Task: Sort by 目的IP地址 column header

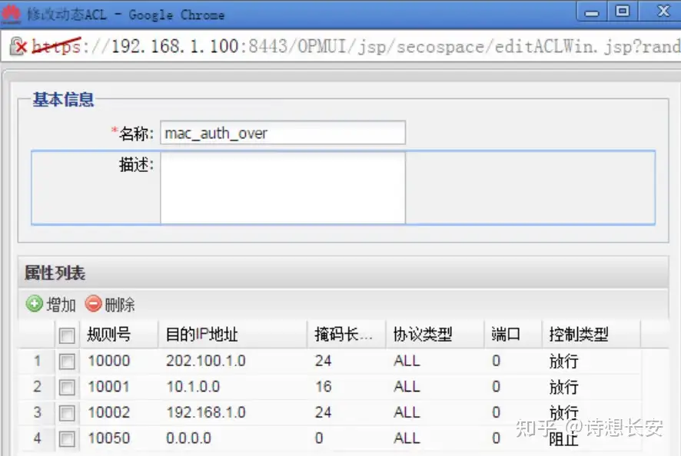Action: 202,335
